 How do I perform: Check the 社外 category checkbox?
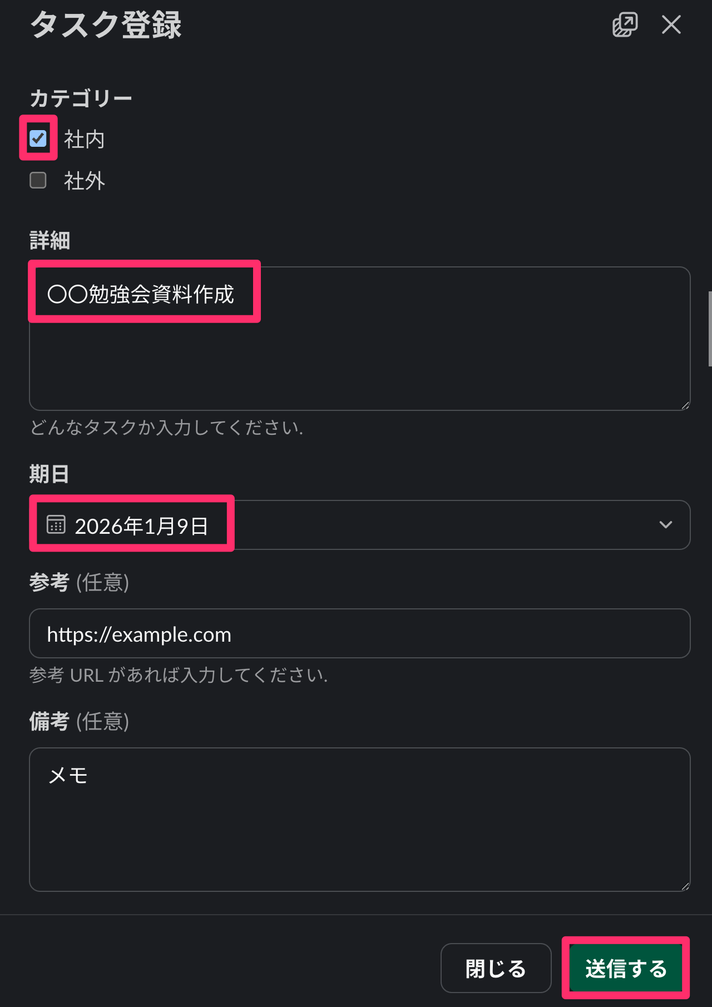(38, 180)
